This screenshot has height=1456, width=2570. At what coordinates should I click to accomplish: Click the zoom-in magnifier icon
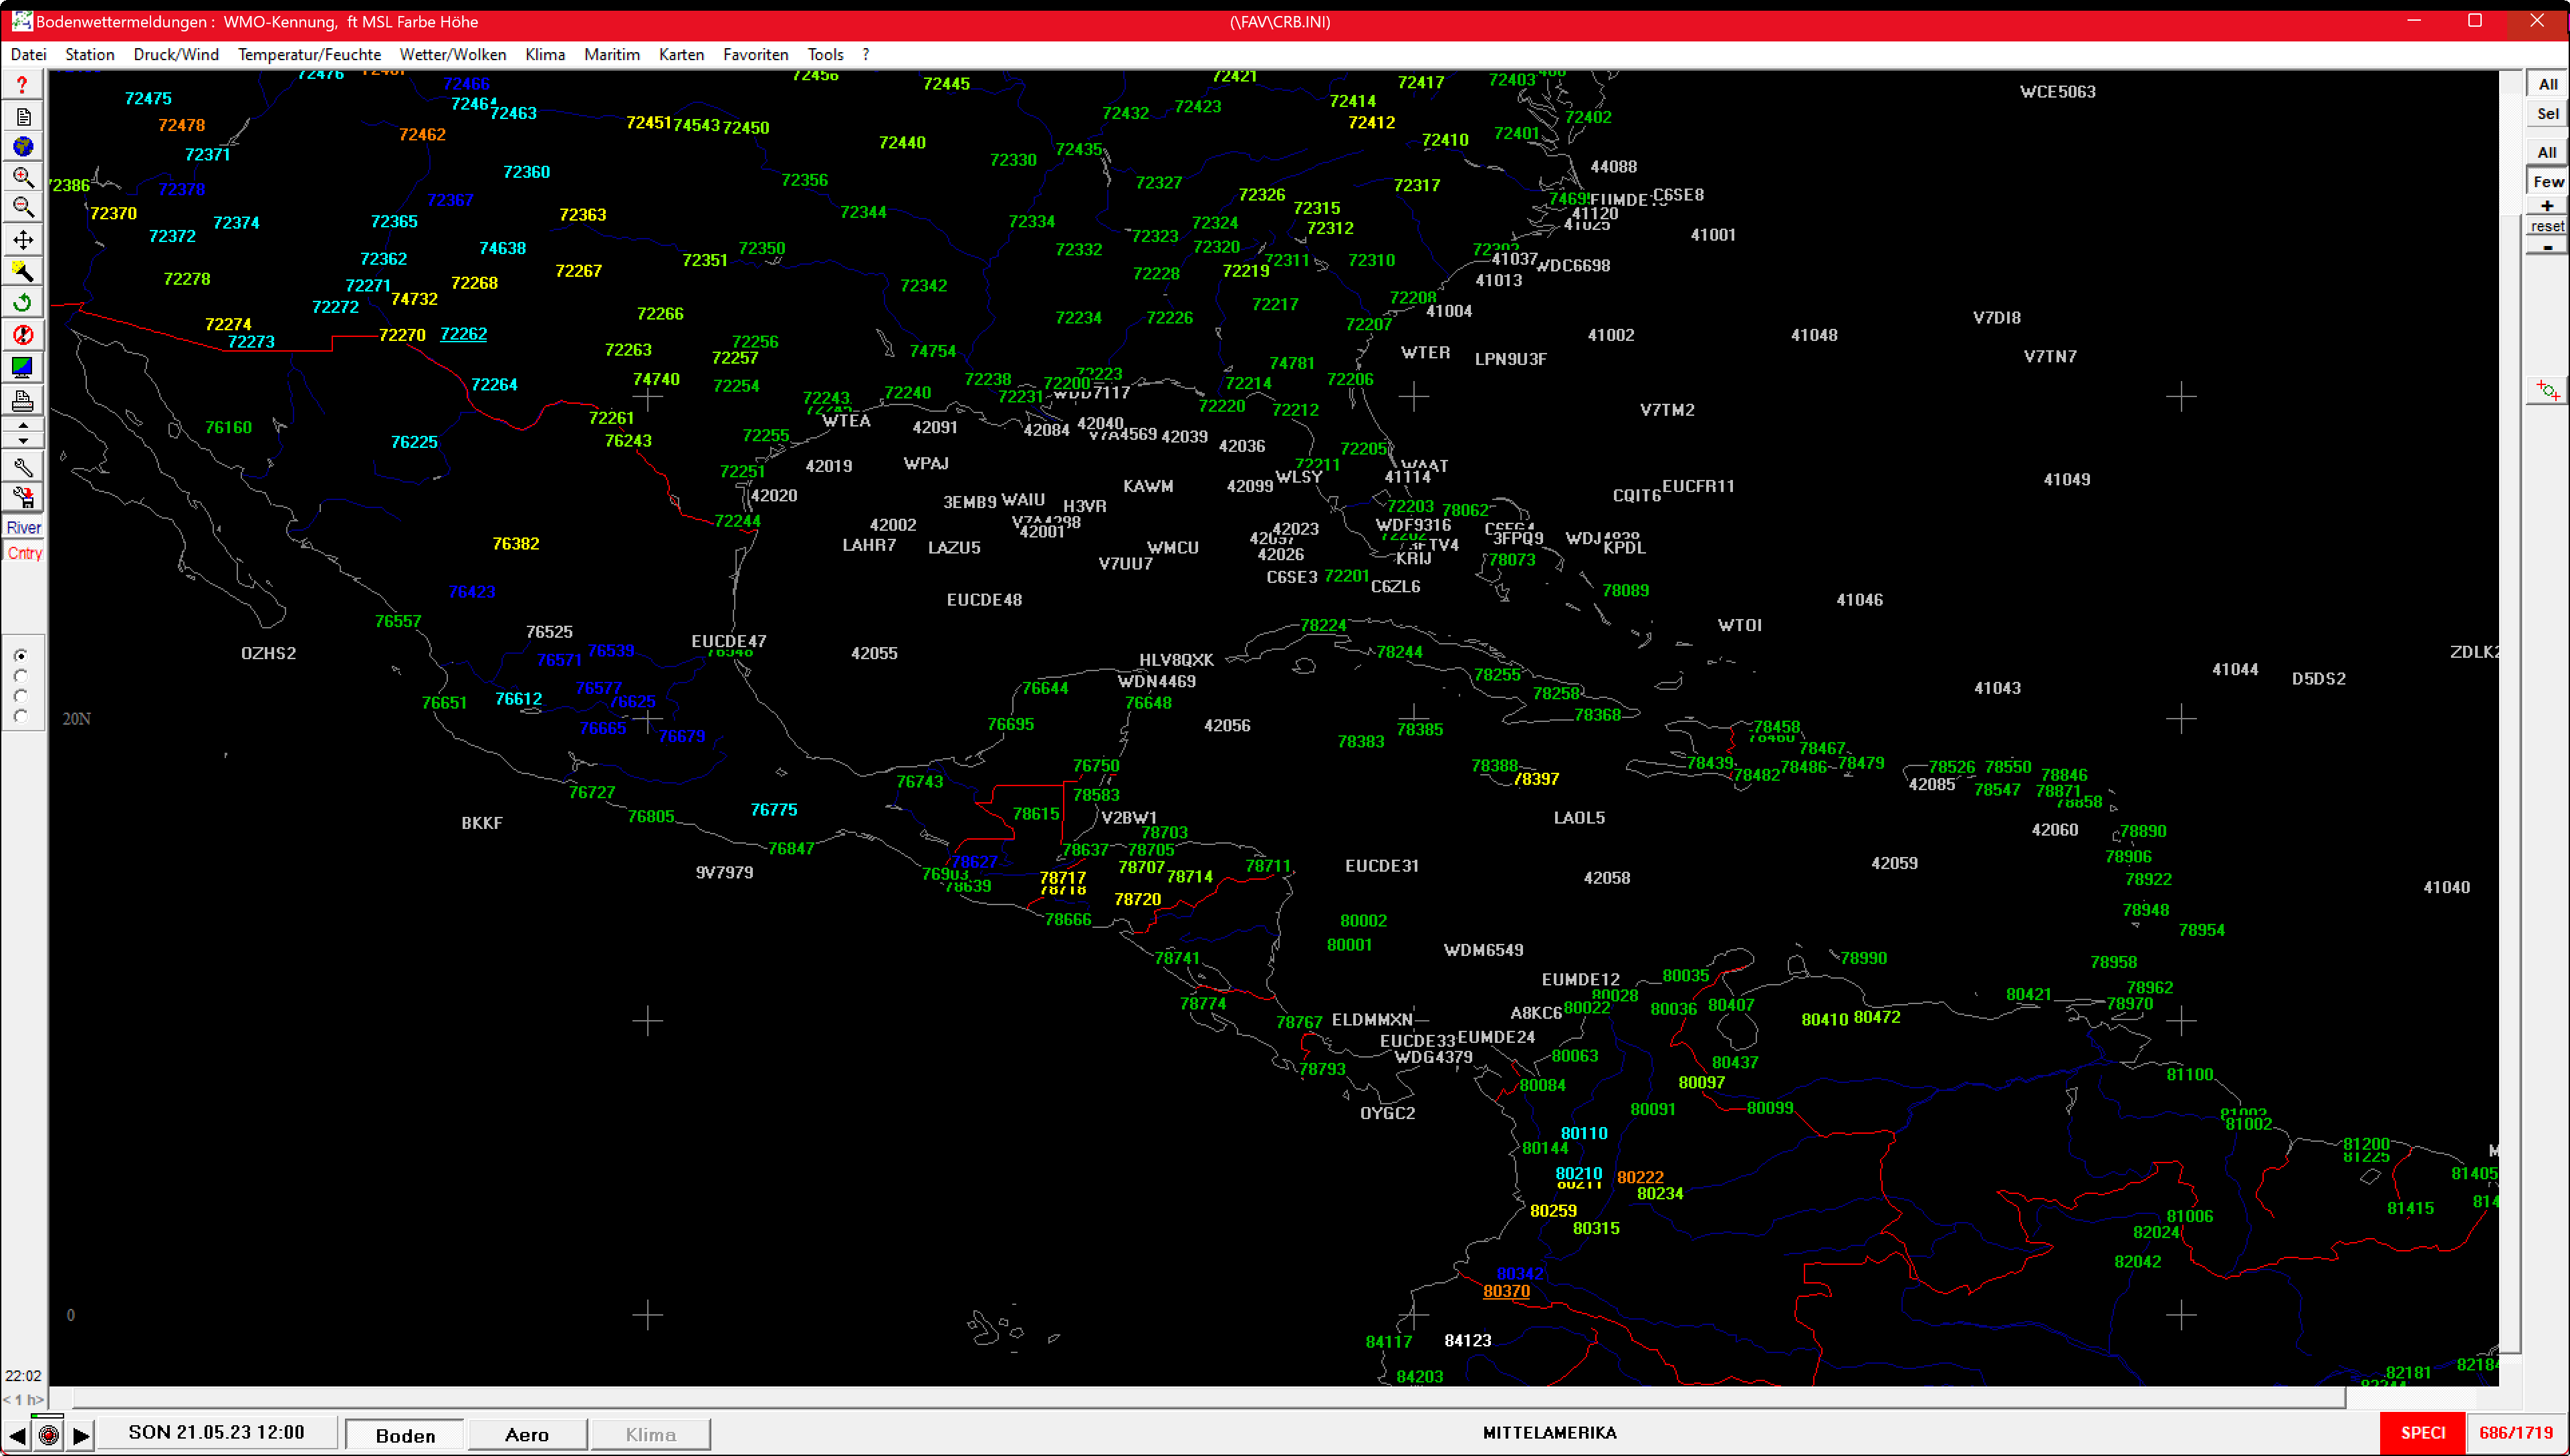pos(23,178)
